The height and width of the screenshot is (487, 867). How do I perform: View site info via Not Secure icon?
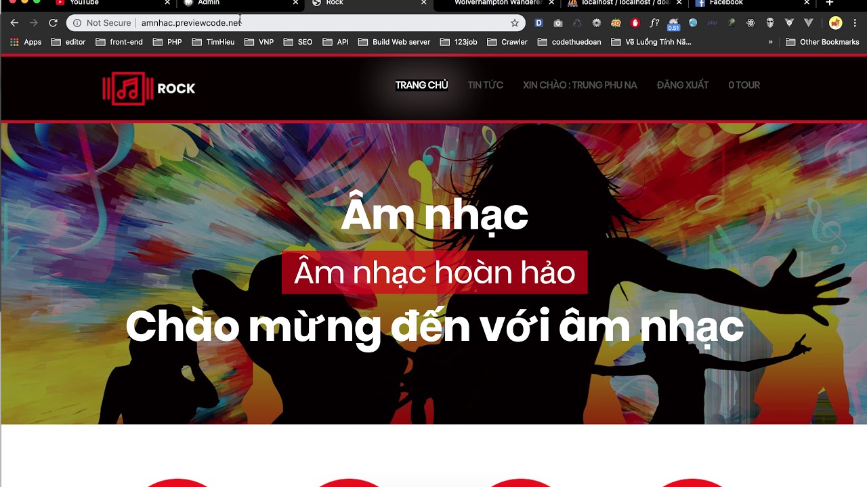[77, 23]
